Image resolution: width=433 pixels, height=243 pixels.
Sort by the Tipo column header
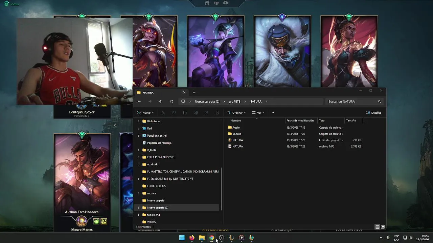tap(322, 120)
